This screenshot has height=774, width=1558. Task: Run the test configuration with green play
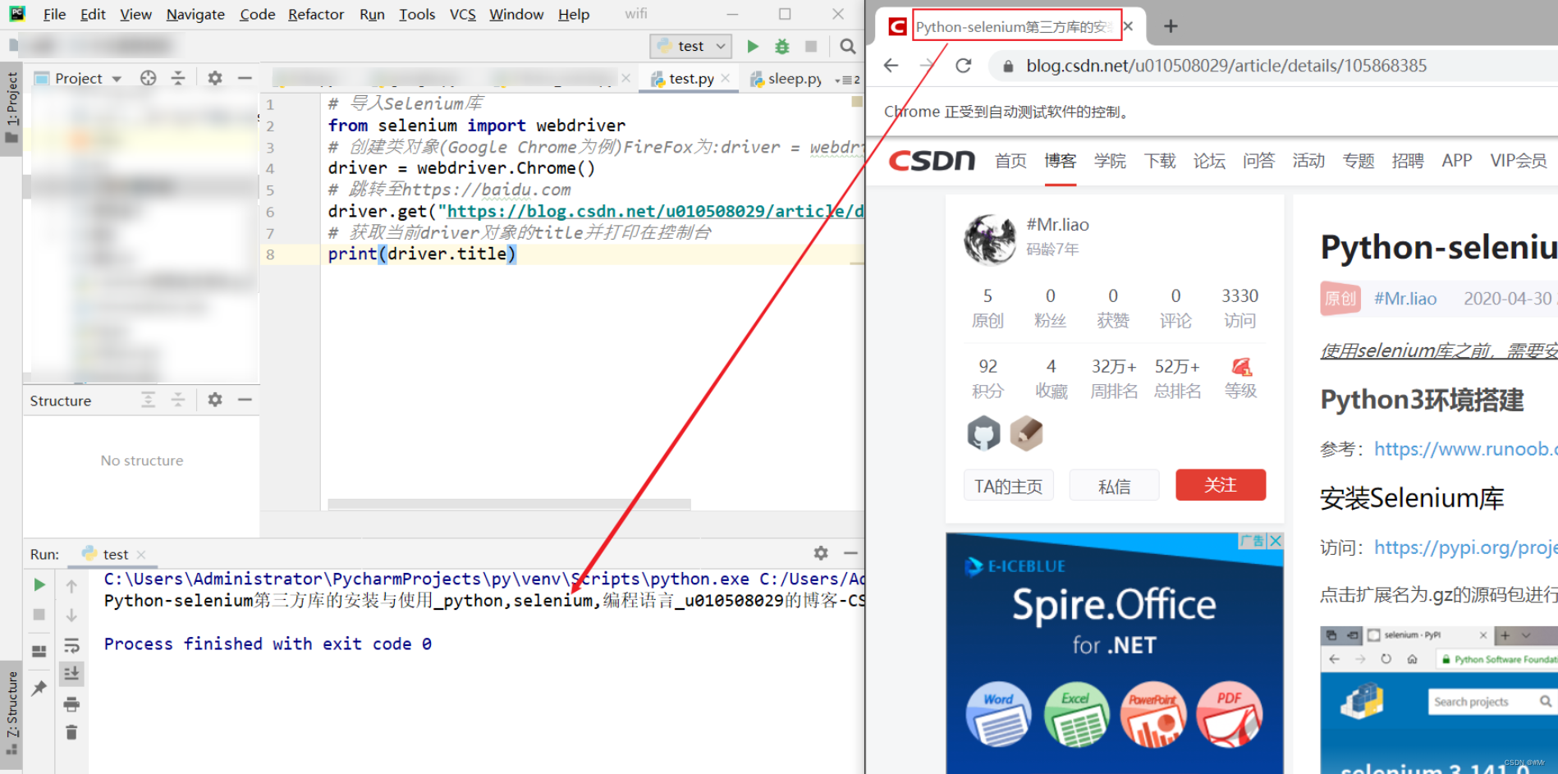pos(753,47)
